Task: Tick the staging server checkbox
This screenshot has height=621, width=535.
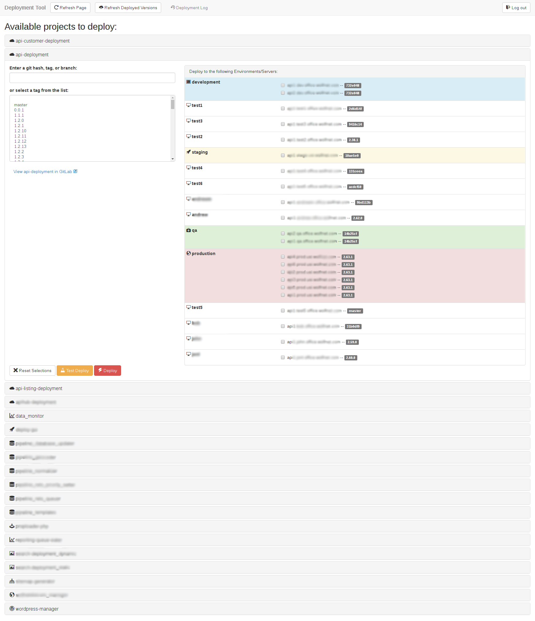Action: (x=283, y=155)
